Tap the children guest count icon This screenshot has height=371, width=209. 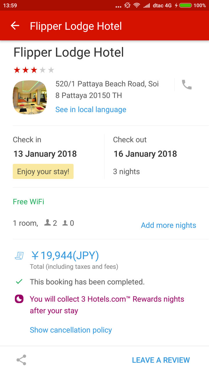point(65,223)
